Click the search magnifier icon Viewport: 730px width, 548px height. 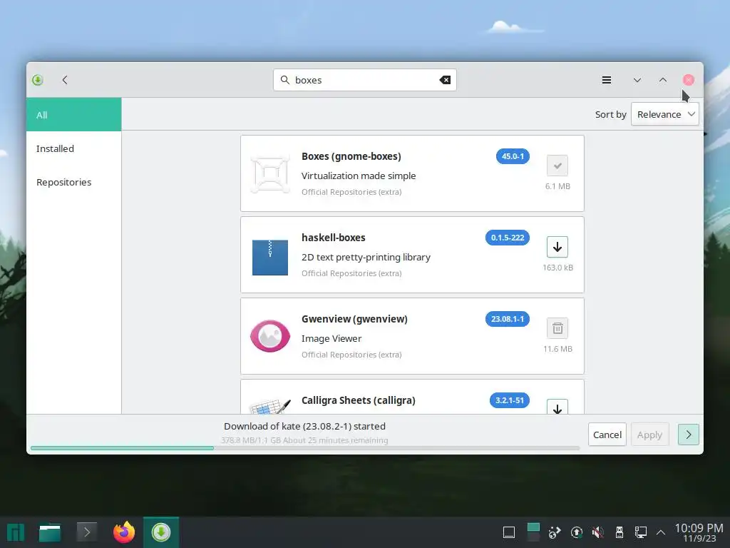tap(285, 80)
